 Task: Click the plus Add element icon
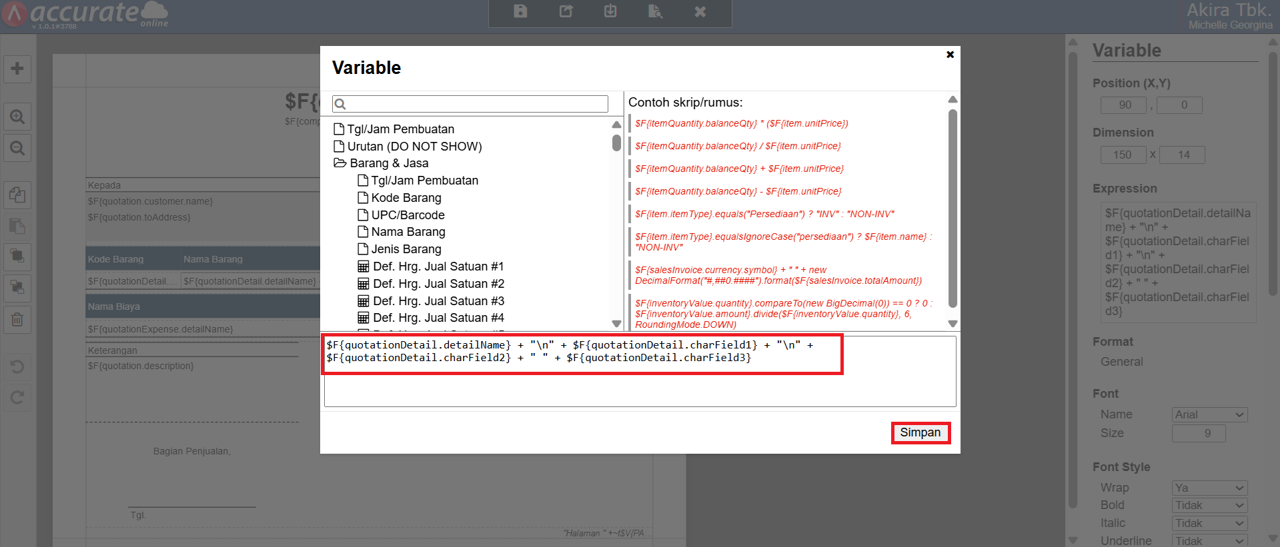click(17, 69)
